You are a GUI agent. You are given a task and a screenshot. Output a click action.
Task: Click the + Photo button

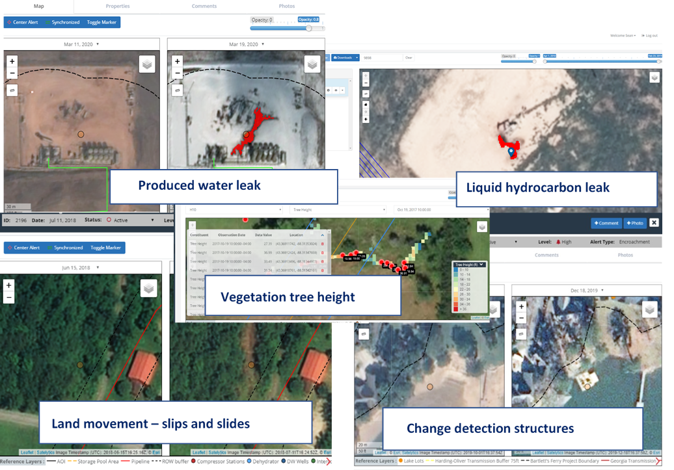point(635,223)
